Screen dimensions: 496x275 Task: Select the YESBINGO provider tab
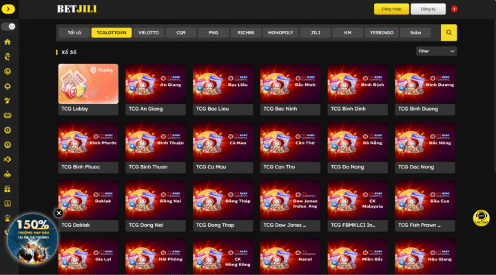tap(382, 32)
